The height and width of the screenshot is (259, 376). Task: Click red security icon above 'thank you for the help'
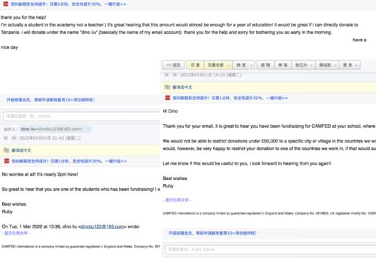click(x=6, y=4)
